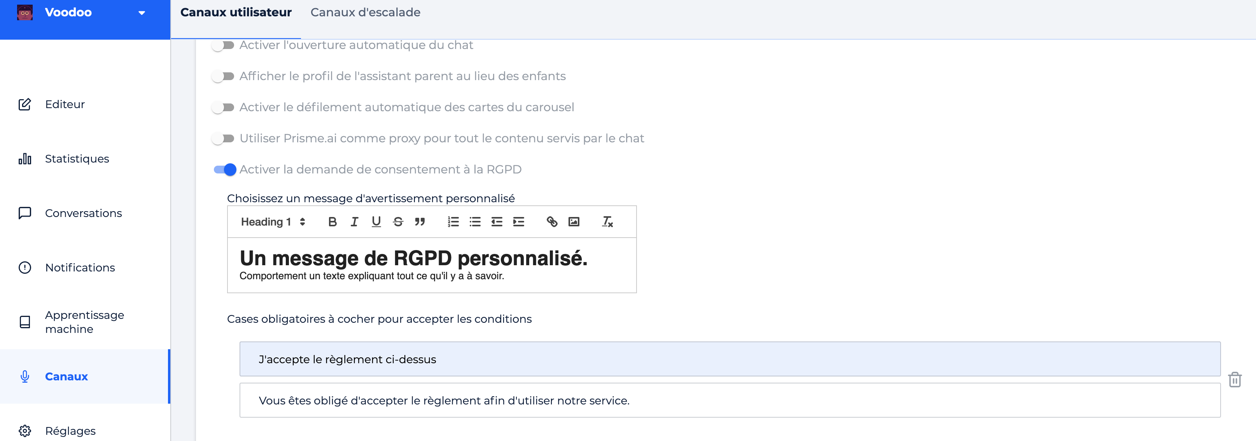Decrease indent of the text
This screenshot has width=1256, height=441.
(x=496, y=222)
